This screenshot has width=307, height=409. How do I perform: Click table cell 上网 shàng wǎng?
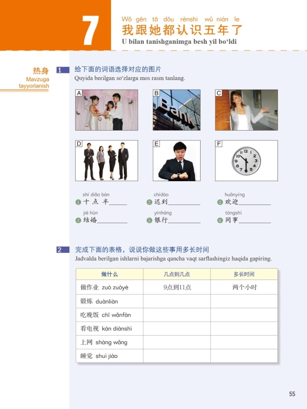point(109,342)
